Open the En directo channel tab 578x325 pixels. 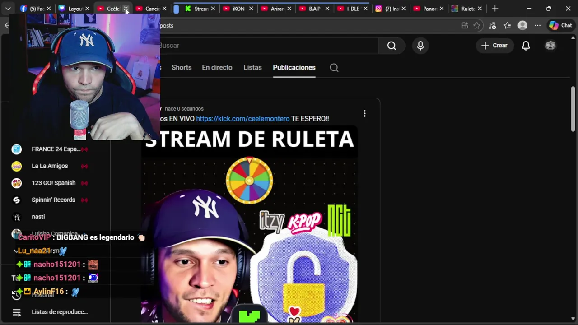(217, 68)
